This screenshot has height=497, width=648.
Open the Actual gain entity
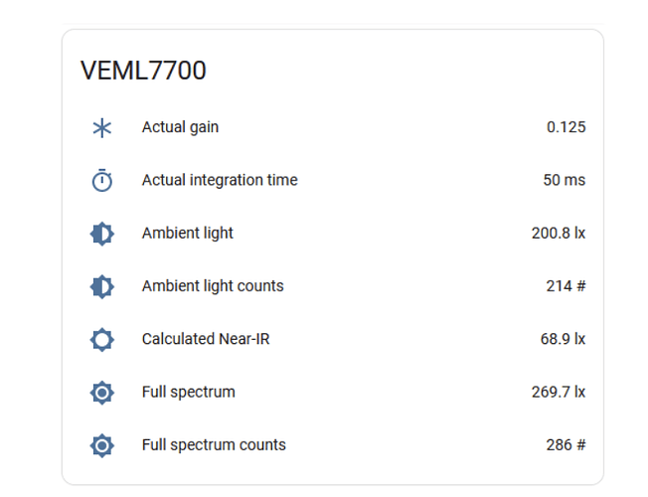180,127
